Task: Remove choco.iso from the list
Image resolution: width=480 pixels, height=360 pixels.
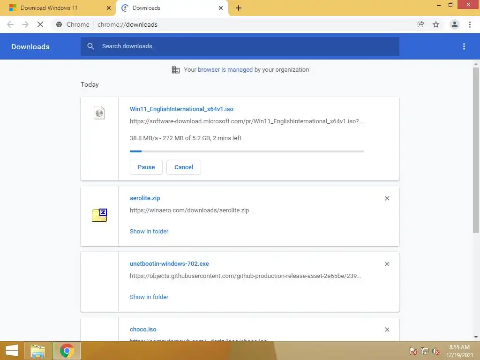Action: pyautogui.click(x=387, y=330)
